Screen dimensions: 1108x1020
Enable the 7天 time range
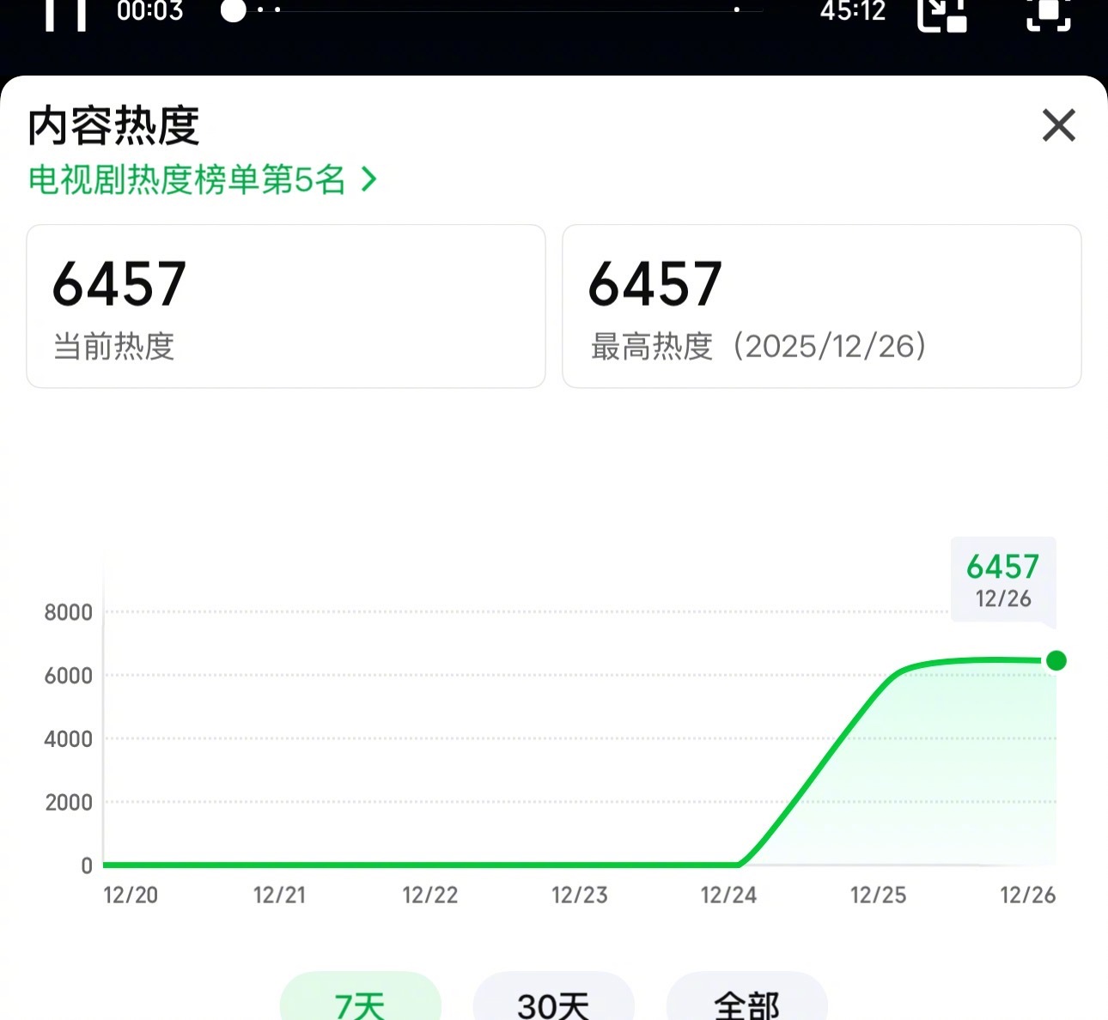pyautogui.click(x=360, y=1003)
